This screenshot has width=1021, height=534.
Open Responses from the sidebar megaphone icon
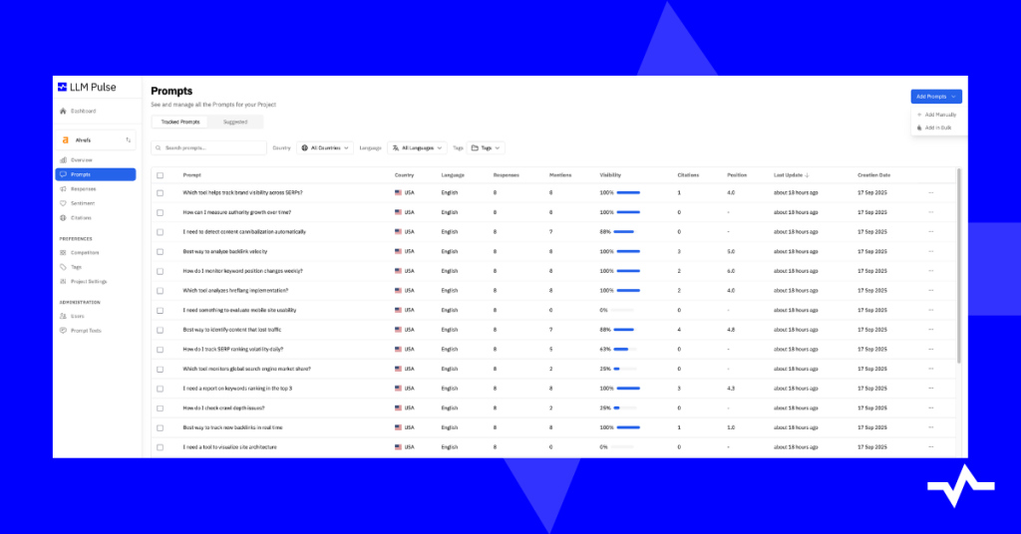tap(63, 188)
